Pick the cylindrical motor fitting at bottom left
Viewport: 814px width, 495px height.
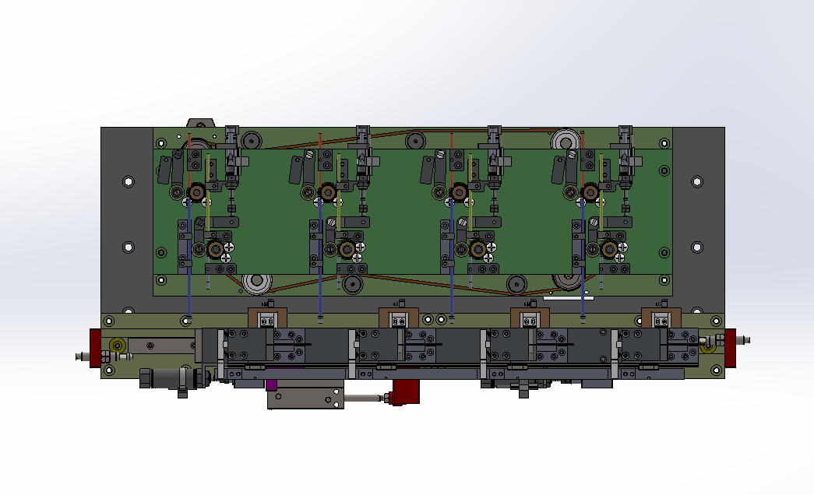[174, 378]
